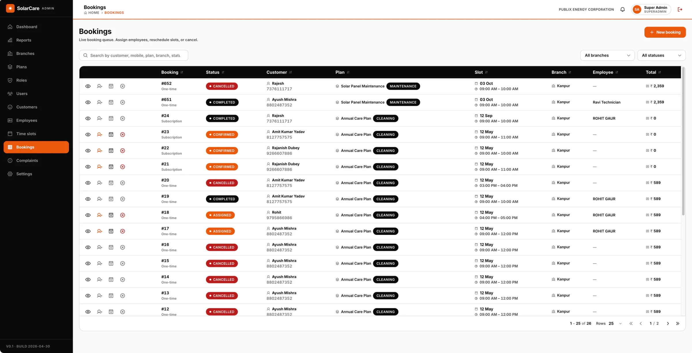
Task: Assign employee to booking #23
Action: click(x=99, y=135)
